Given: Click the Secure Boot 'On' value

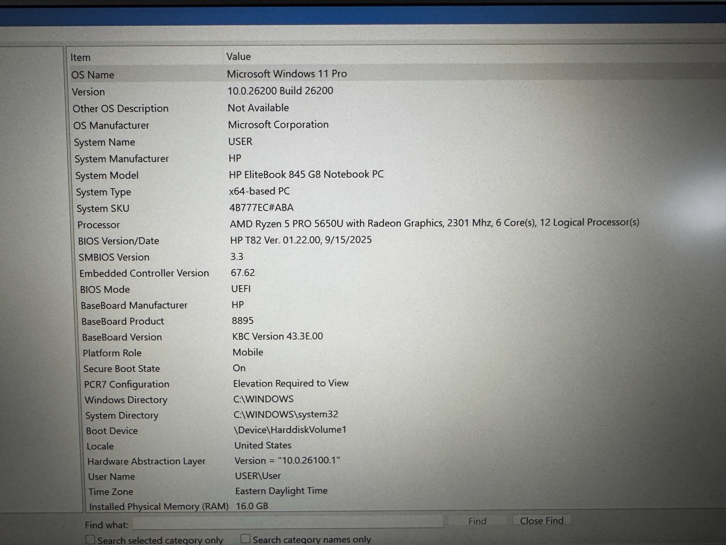Looking at the screenshot, I should click(x=239, y=368).
